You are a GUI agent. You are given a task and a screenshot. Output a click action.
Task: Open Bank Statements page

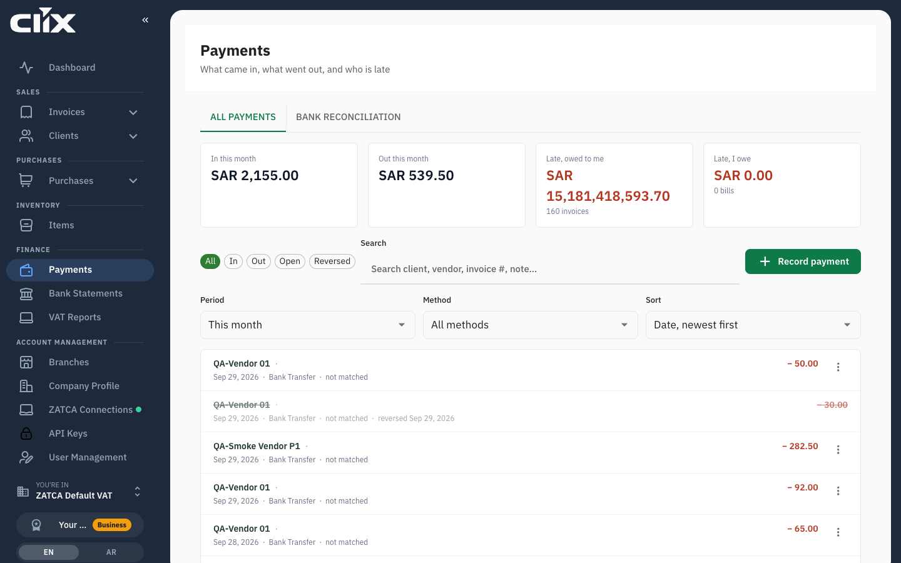pos(80,293)
